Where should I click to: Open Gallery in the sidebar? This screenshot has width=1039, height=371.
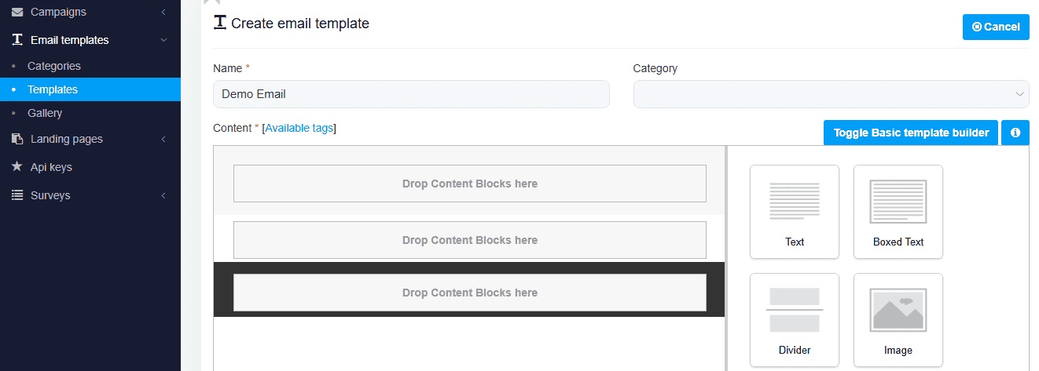(45, 113)
